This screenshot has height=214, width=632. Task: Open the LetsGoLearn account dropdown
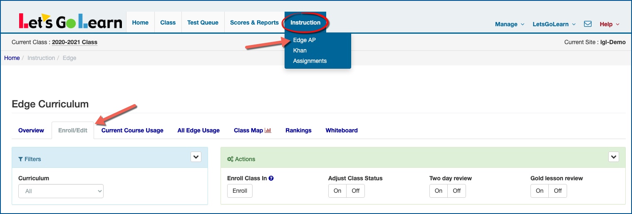(554, 24)
